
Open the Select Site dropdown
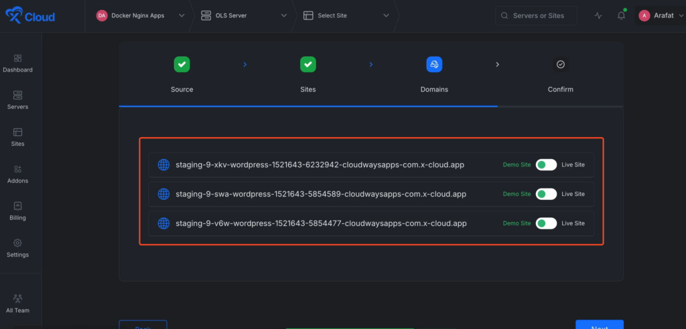coord(346,15)
